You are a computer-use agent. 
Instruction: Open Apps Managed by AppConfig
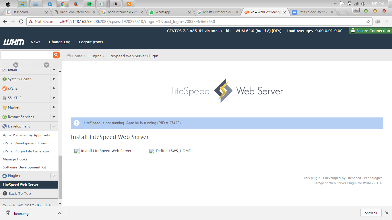coord(27,135)
